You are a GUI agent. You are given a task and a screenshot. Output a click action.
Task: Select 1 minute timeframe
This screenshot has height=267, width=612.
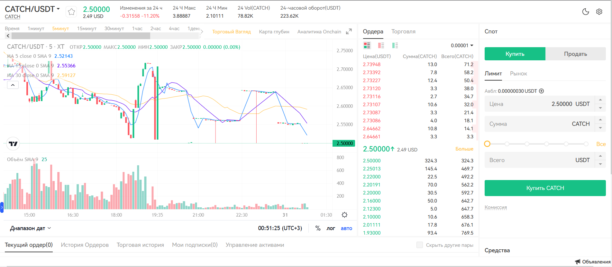(x=36, y=28)
